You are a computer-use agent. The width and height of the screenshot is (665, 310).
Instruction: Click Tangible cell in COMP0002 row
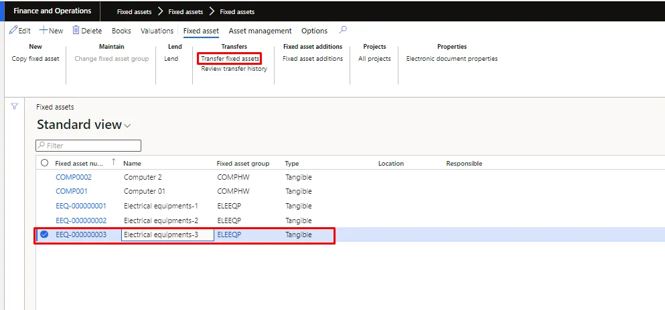pyautogui.click(x=299, y=177)
